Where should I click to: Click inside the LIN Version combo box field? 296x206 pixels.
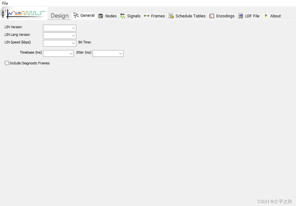click(57, 28)
